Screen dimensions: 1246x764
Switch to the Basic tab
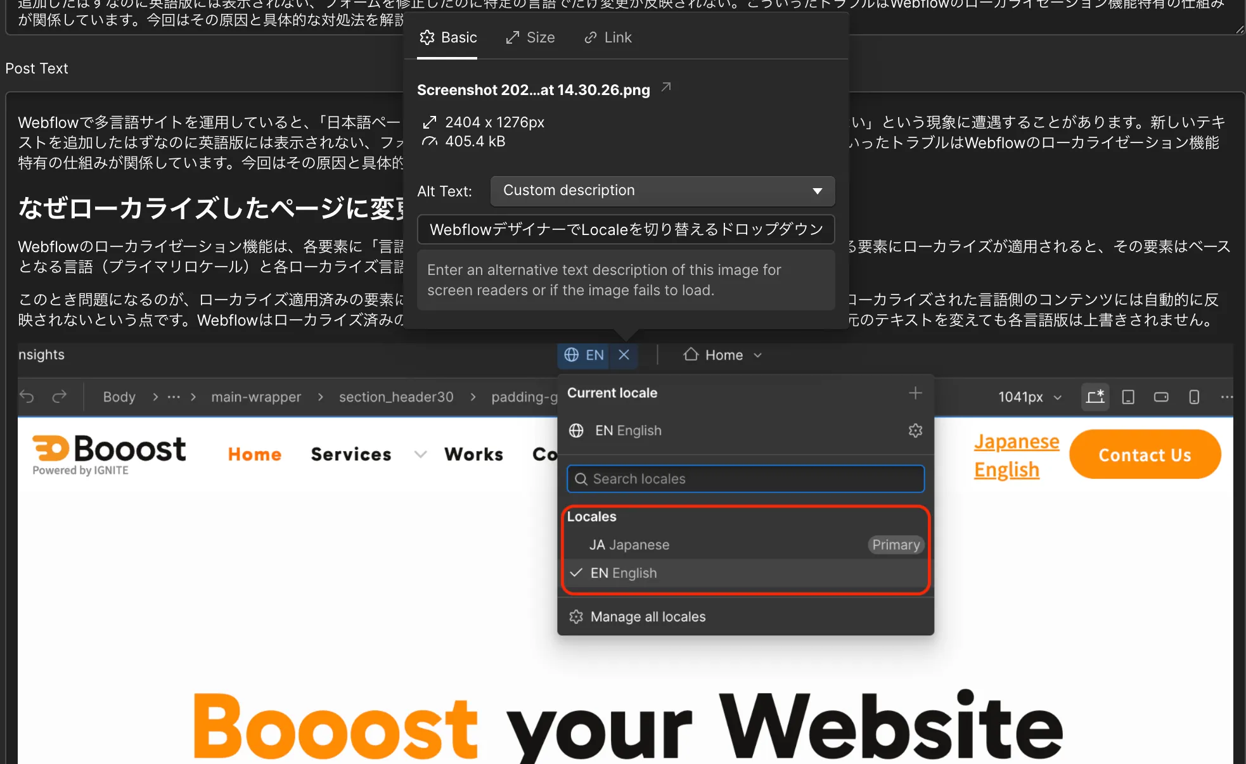pos(447,38)
